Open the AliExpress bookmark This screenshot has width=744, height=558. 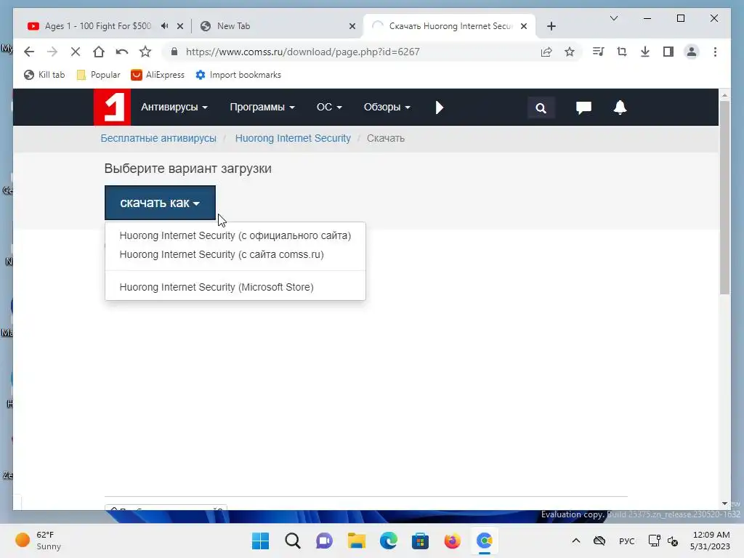[x=158, y=75]
